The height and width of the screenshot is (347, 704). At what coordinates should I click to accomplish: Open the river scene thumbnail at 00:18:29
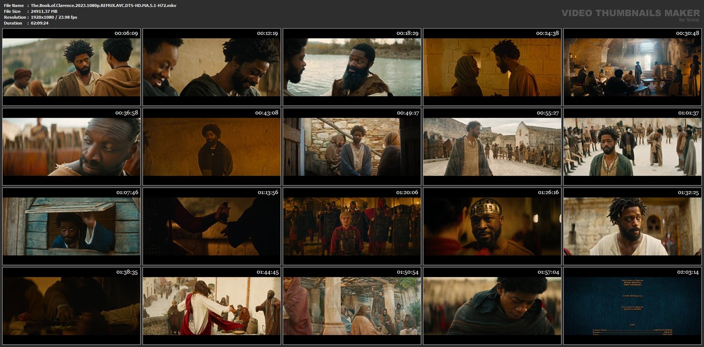tap(352, 67)
